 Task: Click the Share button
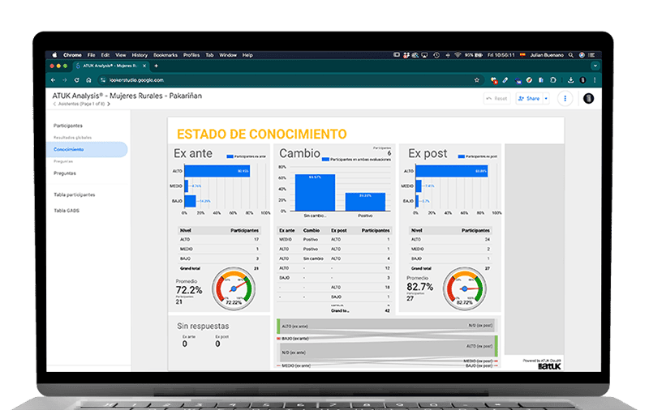(529, 99)
